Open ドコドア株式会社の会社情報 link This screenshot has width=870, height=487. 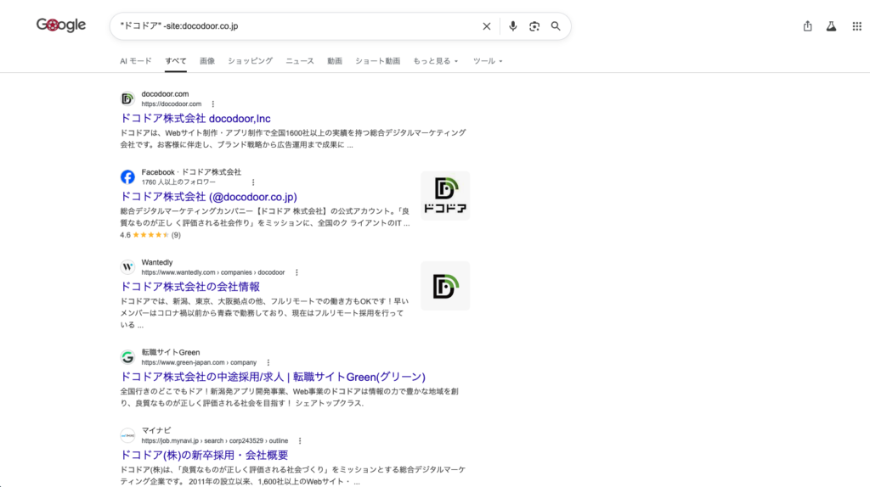[x=189, y=287]
